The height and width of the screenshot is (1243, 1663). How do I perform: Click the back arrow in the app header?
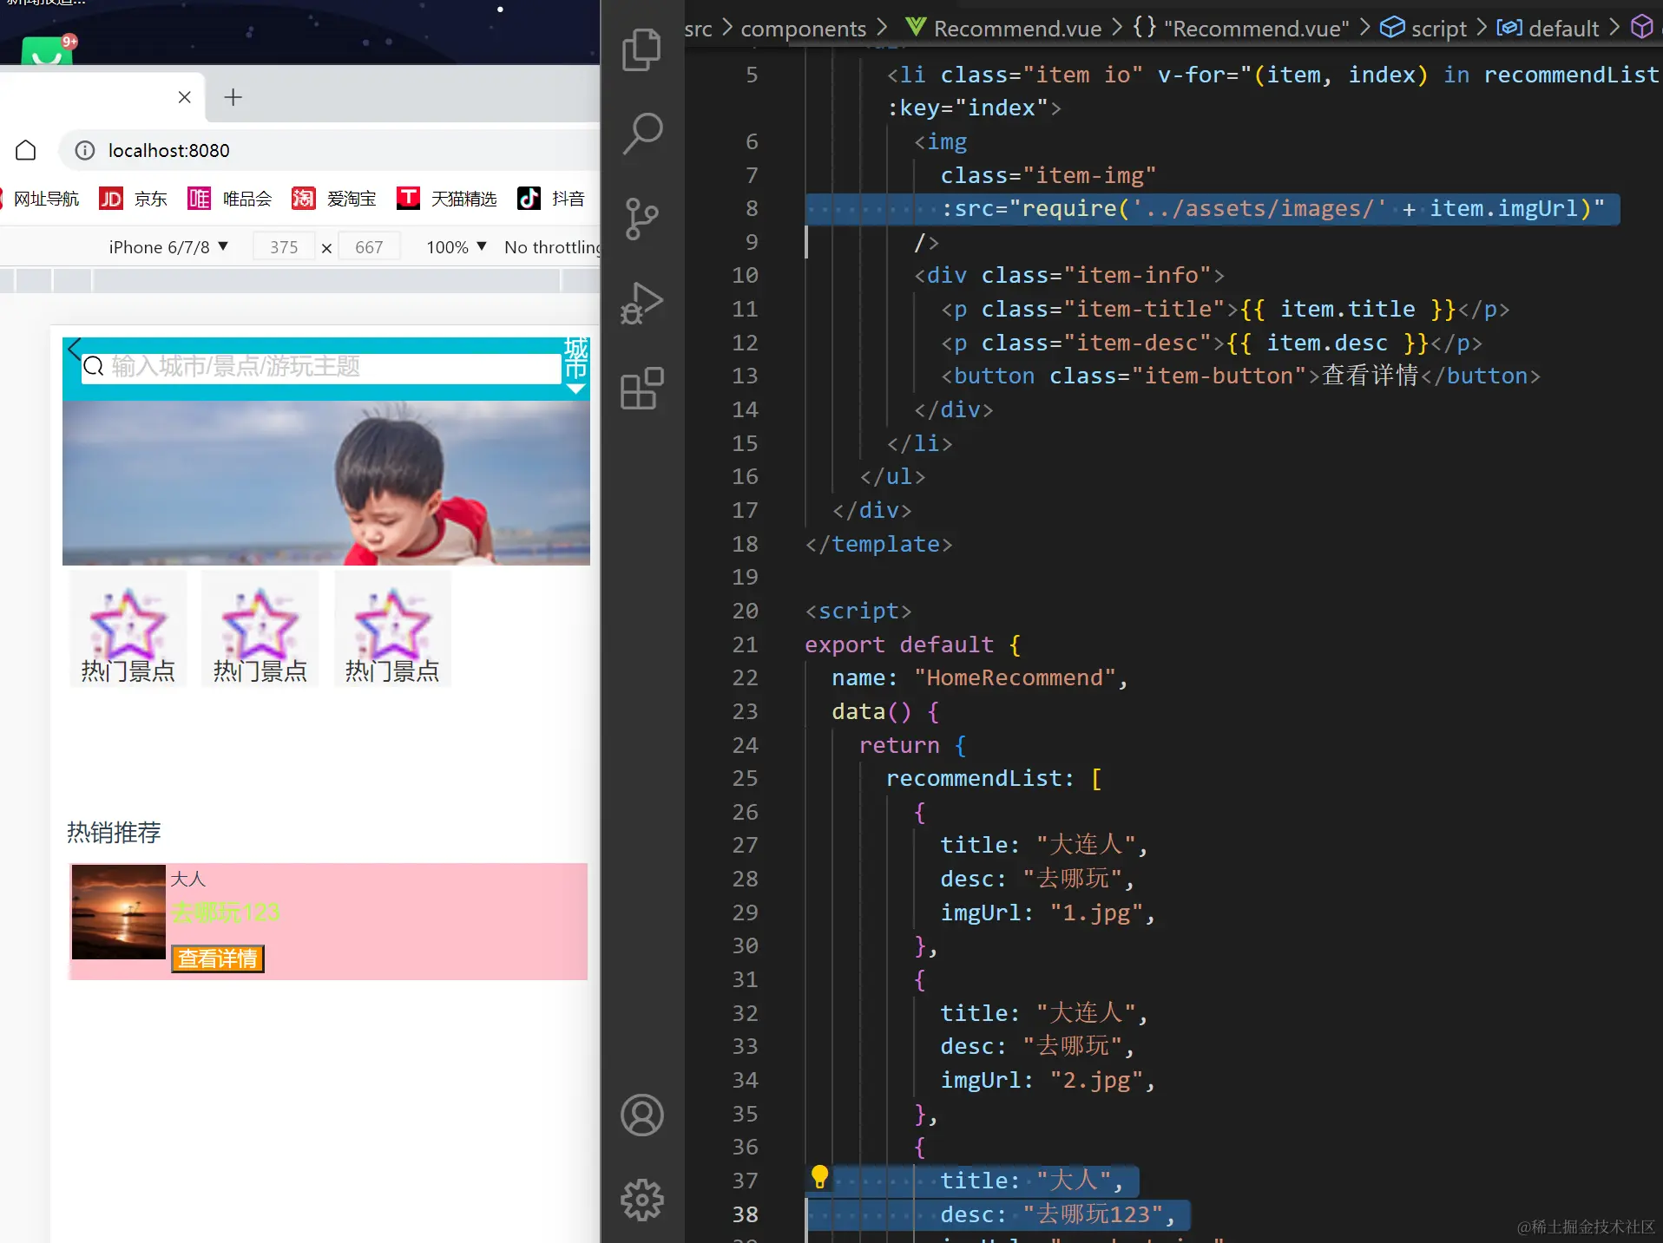point(74,349)
